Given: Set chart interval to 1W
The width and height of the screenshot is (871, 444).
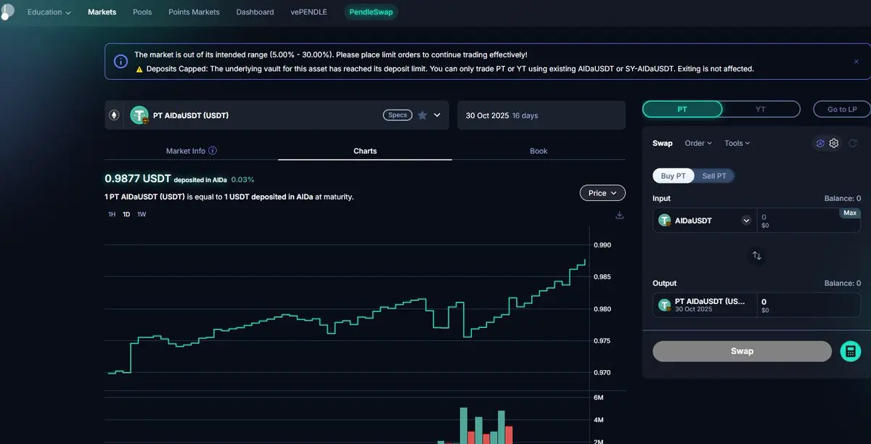Looking at the screenshot, I should tap(142, 214).
